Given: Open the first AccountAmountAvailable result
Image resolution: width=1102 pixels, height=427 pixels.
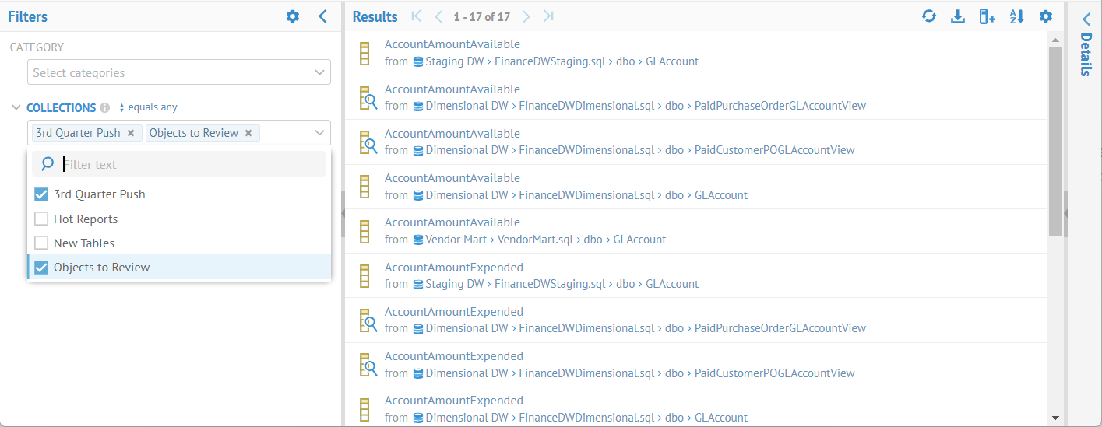Looking at the screenshot, I should 452,44.
